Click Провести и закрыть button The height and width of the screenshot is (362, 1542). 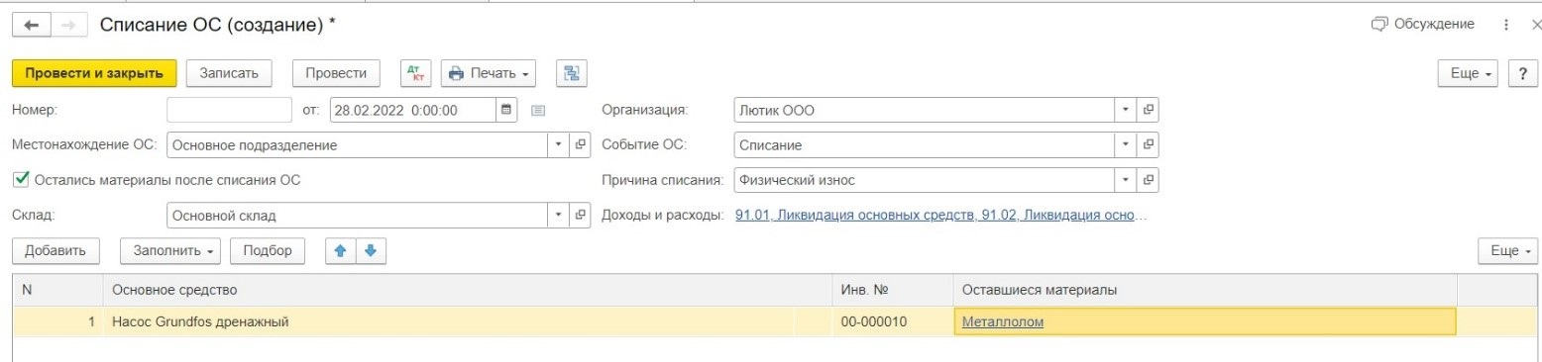(94, 73)
